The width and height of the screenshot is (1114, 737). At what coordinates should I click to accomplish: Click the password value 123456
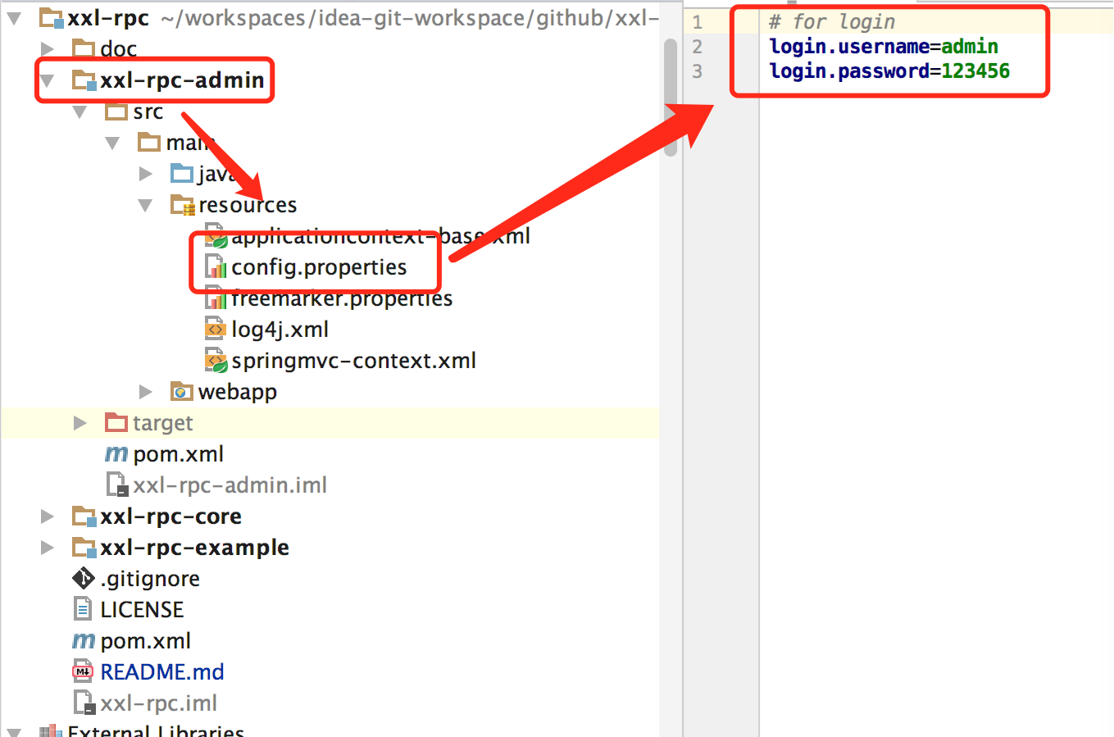[x=975, y=71]
